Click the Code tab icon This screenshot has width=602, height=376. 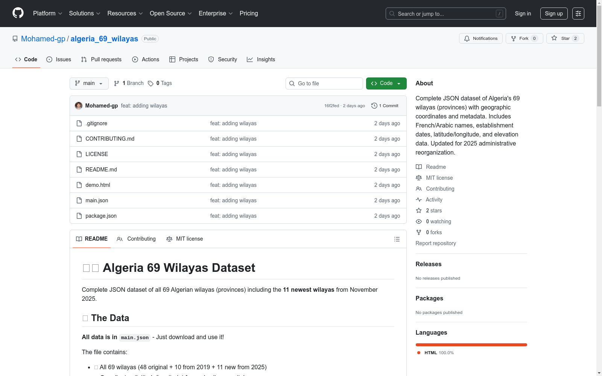pyautogui.click(x=18, y=59)
